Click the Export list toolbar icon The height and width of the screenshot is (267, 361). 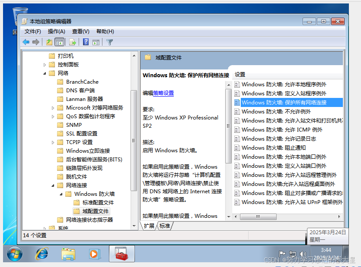tap(73, 42)
